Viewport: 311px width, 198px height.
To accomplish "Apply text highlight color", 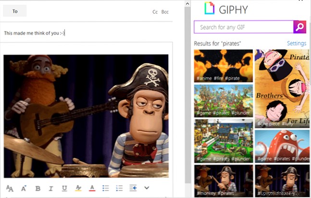I will click(78, 188).
